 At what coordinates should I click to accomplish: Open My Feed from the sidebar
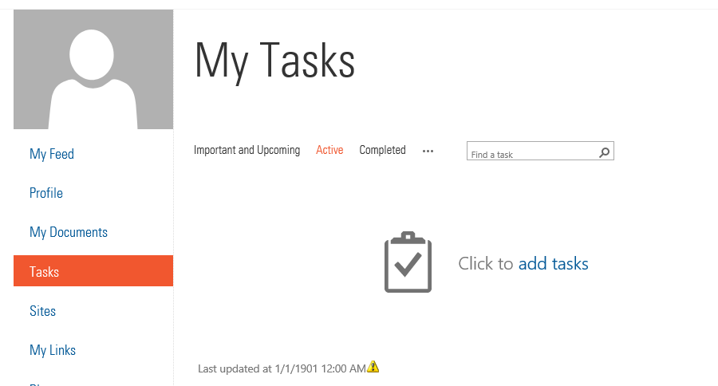tap(52, 154)
